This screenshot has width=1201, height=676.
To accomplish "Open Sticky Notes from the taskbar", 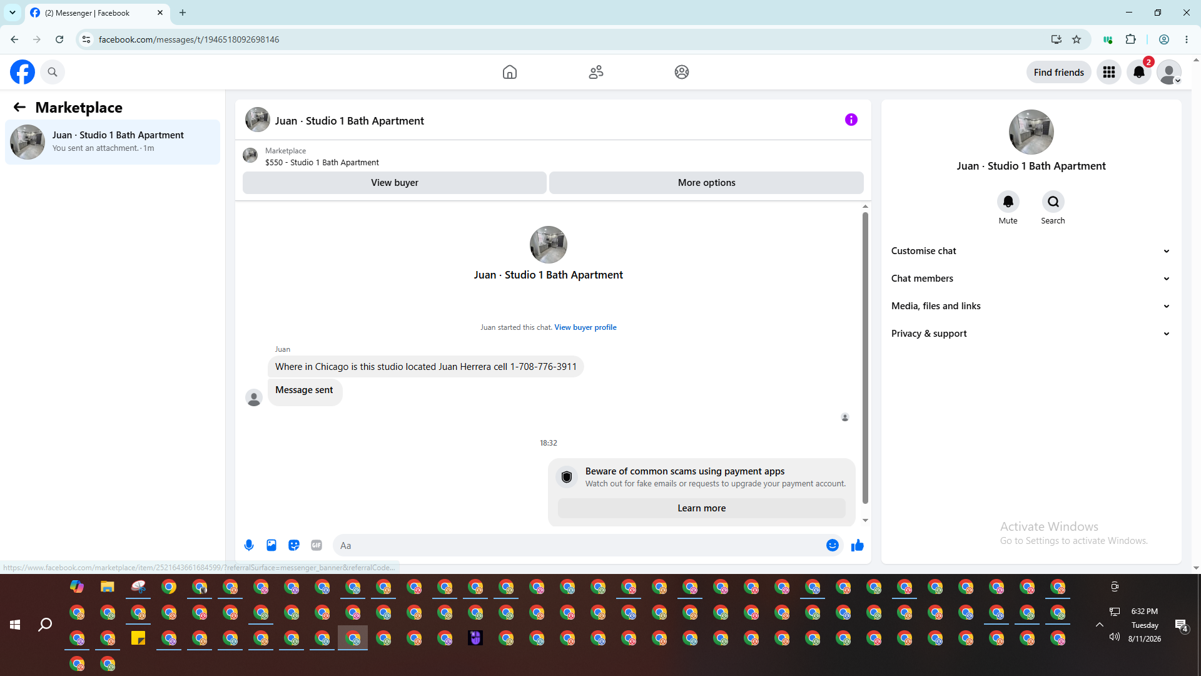I will (138, 638).
